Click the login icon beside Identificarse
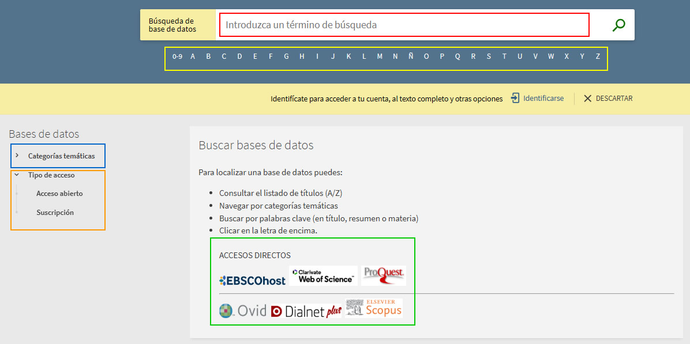Image resolution: width=690 pixels, height=344 pixels. point(515,98)
